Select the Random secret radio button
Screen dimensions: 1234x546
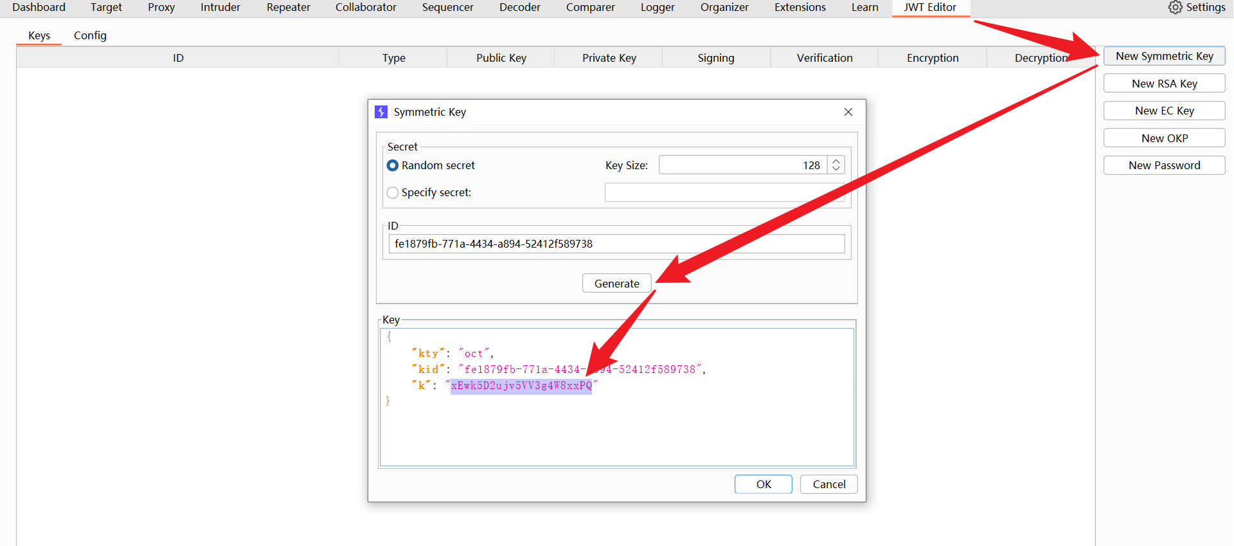pyautogui.click(x=393, y=165)
